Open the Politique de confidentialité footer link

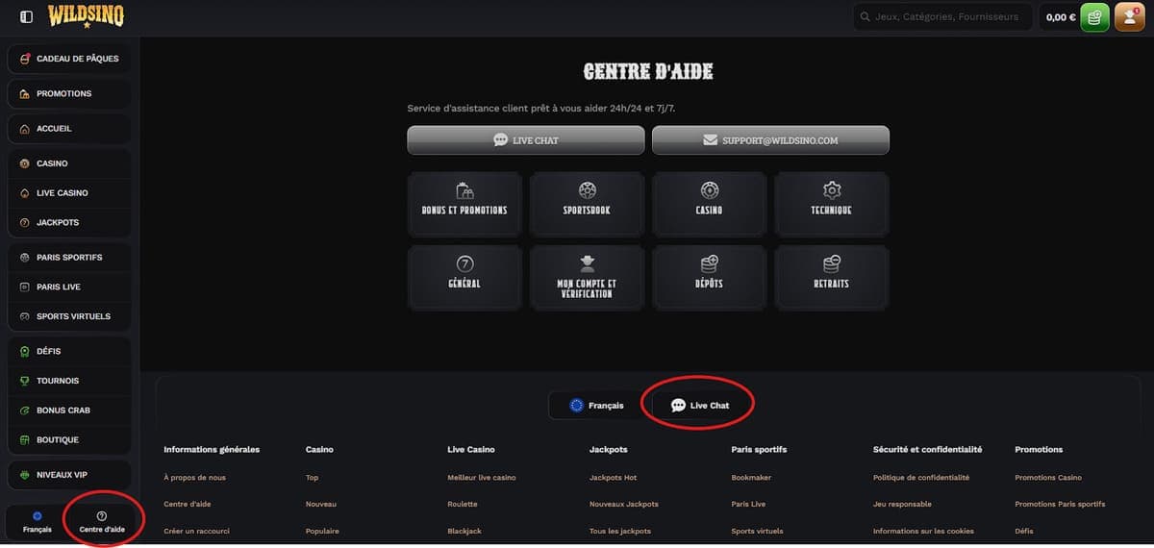[x=920, y=478]
